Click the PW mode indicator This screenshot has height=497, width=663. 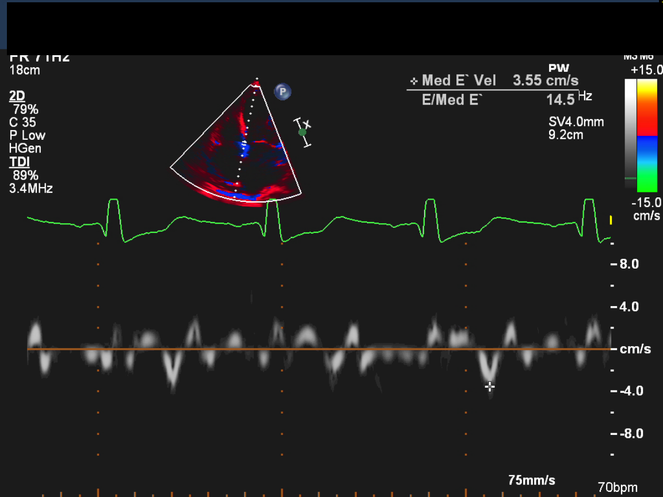point(558,69)
